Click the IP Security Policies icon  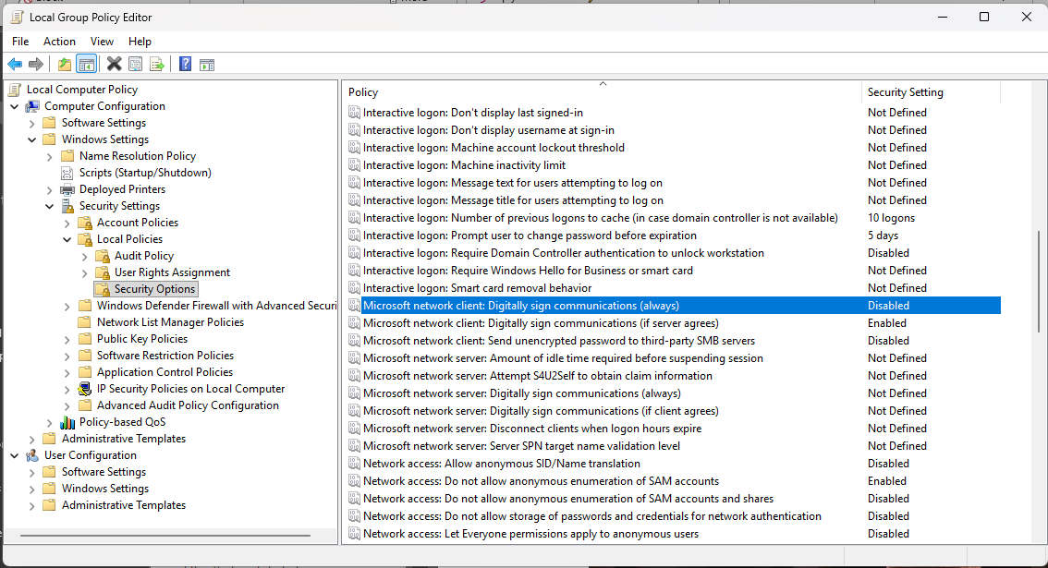tap(85, 389)
